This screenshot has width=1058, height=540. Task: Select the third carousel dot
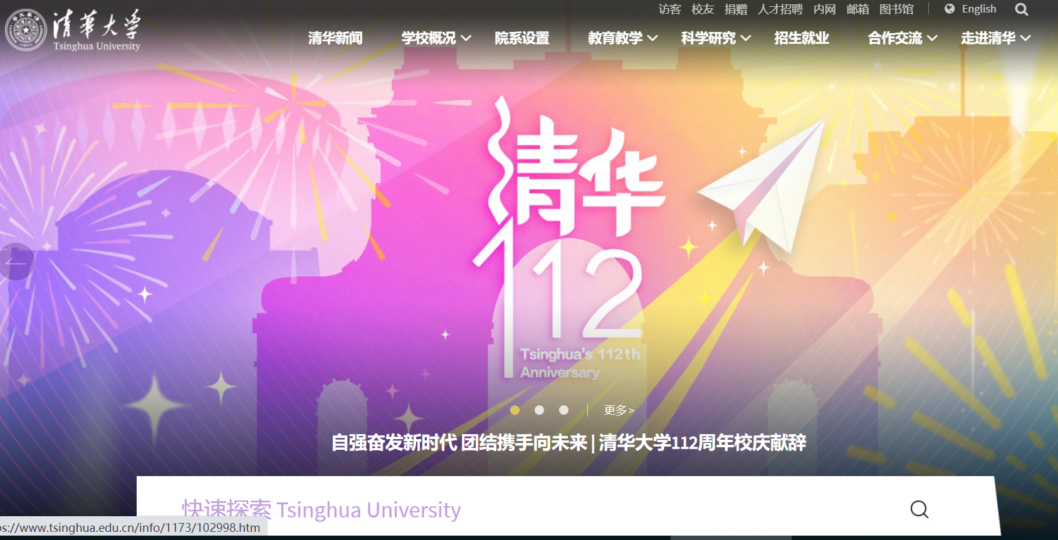click(x=563, y=410)
